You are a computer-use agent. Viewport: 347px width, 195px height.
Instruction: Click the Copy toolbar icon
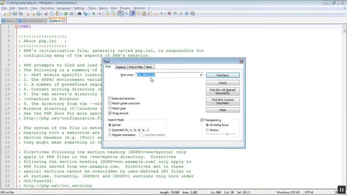tap(52, 14)
